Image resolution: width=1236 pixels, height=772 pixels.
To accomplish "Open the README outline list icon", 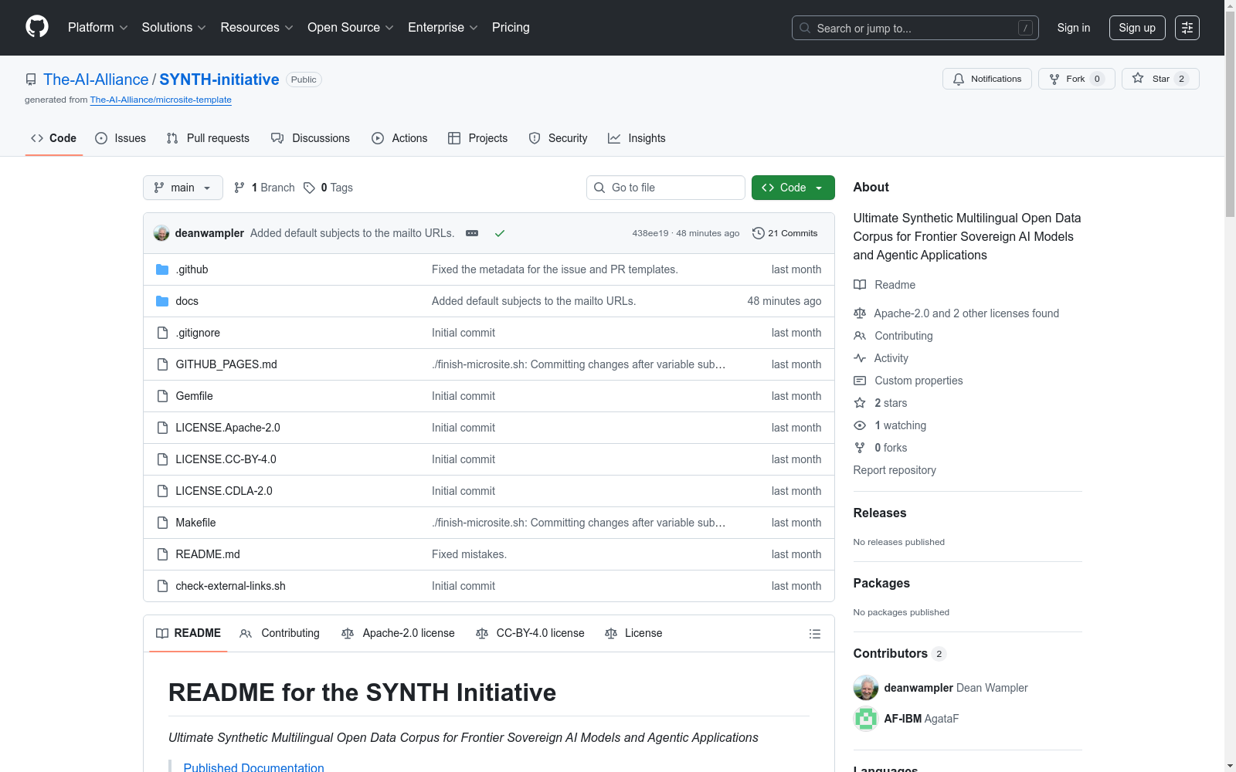I will pos(815,634).
